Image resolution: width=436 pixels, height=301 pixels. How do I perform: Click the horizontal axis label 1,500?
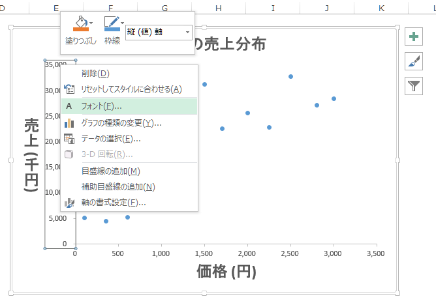204,253
